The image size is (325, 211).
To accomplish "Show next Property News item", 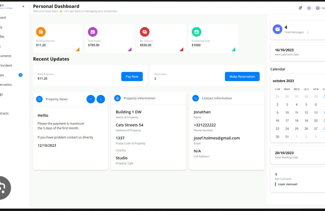I will tap(101, 99).
